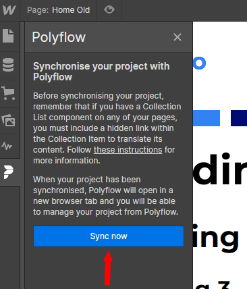
Task: Open the CMS Collections database icon
Action: [8, 65]
